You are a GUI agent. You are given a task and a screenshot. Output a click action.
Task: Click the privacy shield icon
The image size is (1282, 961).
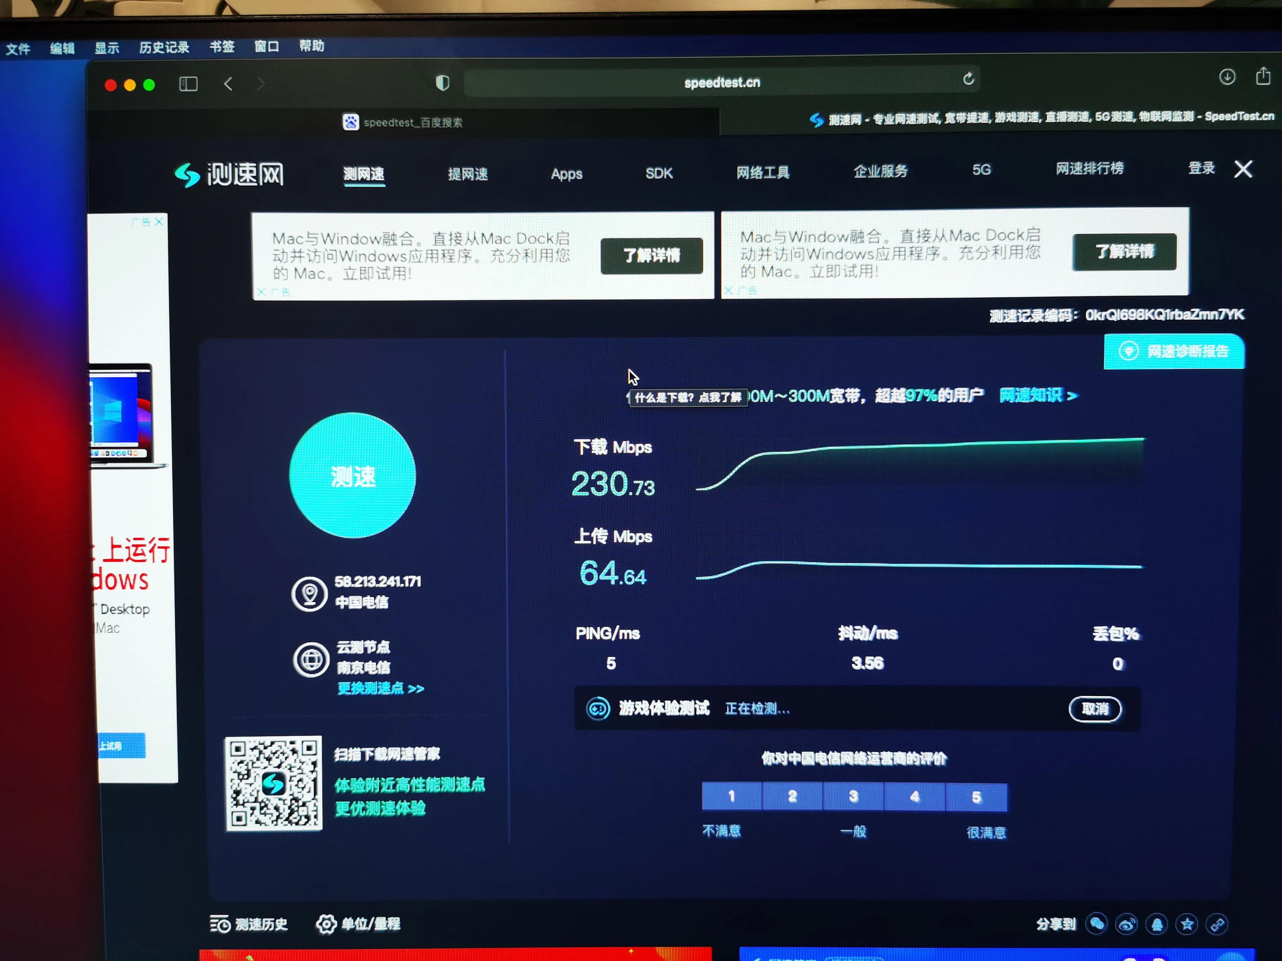[442, 83]
